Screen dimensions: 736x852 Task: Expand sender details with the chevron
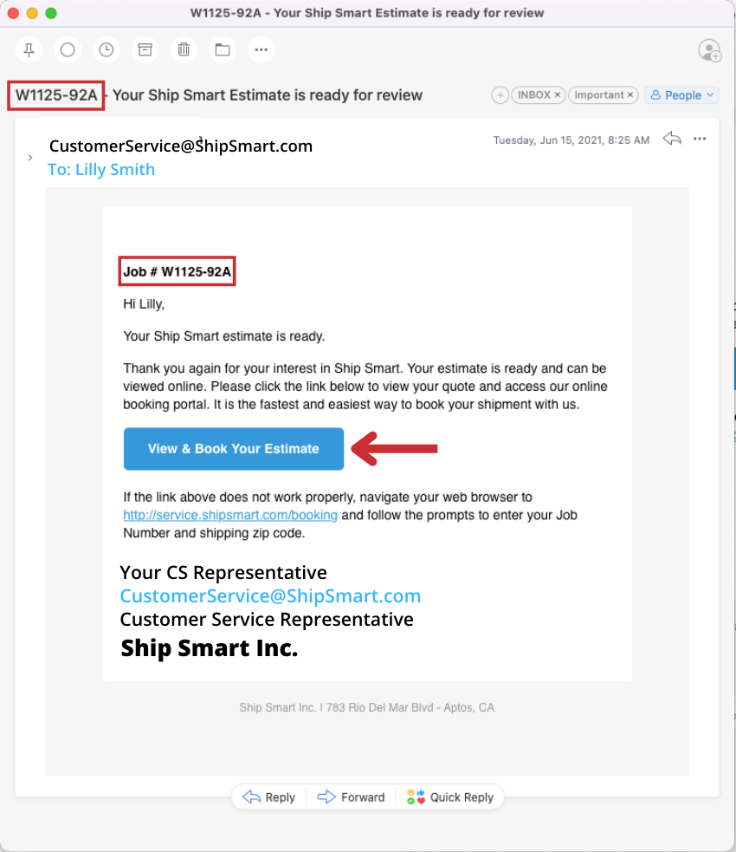point(30,158)
